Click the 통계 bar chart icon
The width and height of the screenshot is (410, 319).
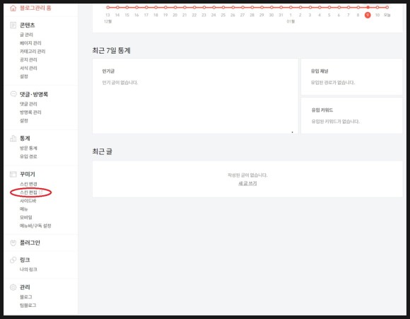[x=13, y=138]
